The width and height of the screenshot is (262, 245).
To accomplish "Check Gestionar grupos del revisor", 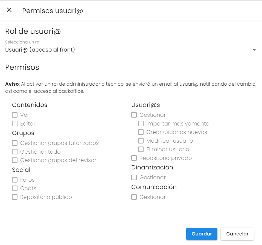I will pyautogui.click(x=15, y=160).
